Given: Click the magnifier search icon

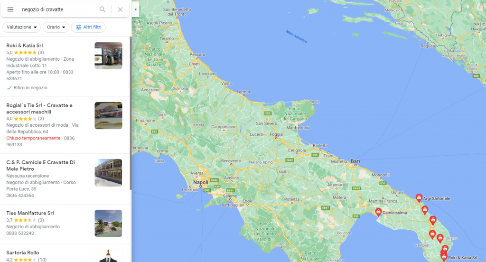Looking at the screenshot, I should tap(103, 9).
